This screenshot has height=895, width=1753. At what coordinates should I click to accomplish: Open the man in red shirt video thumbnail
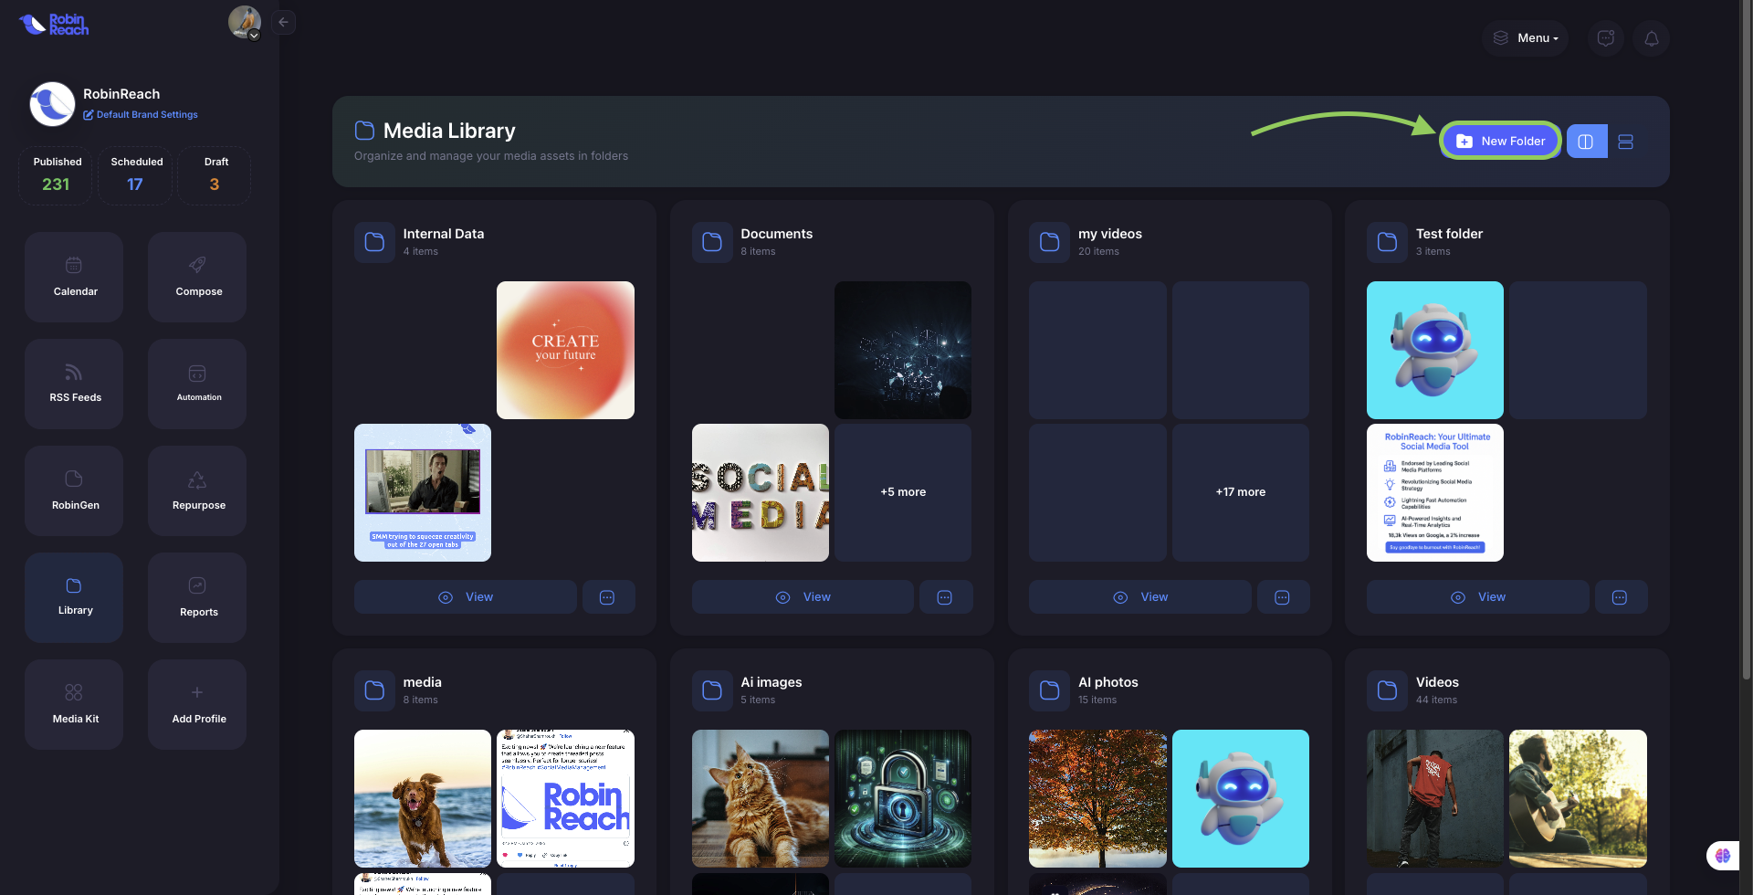(1435, 798)
